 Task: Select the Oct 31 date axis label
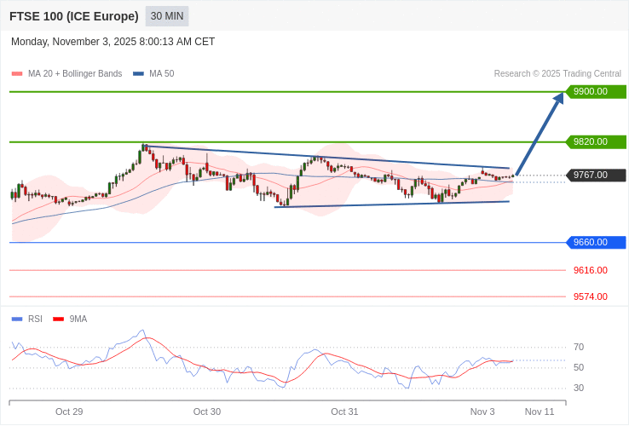[344, 412]
